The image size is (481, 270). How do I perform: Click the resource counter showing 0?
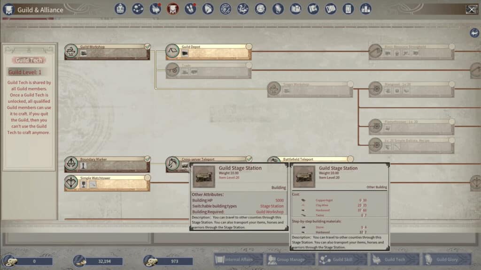[34, 262]
